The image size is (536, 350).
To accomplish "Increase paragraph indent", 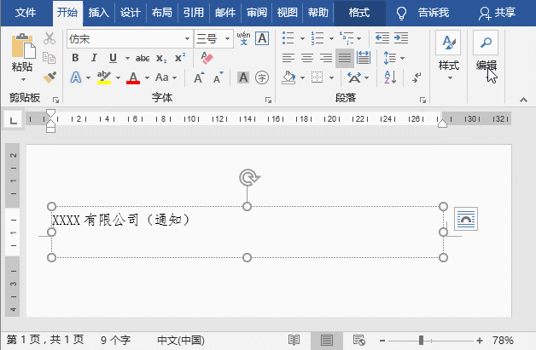I will (400, 37).
